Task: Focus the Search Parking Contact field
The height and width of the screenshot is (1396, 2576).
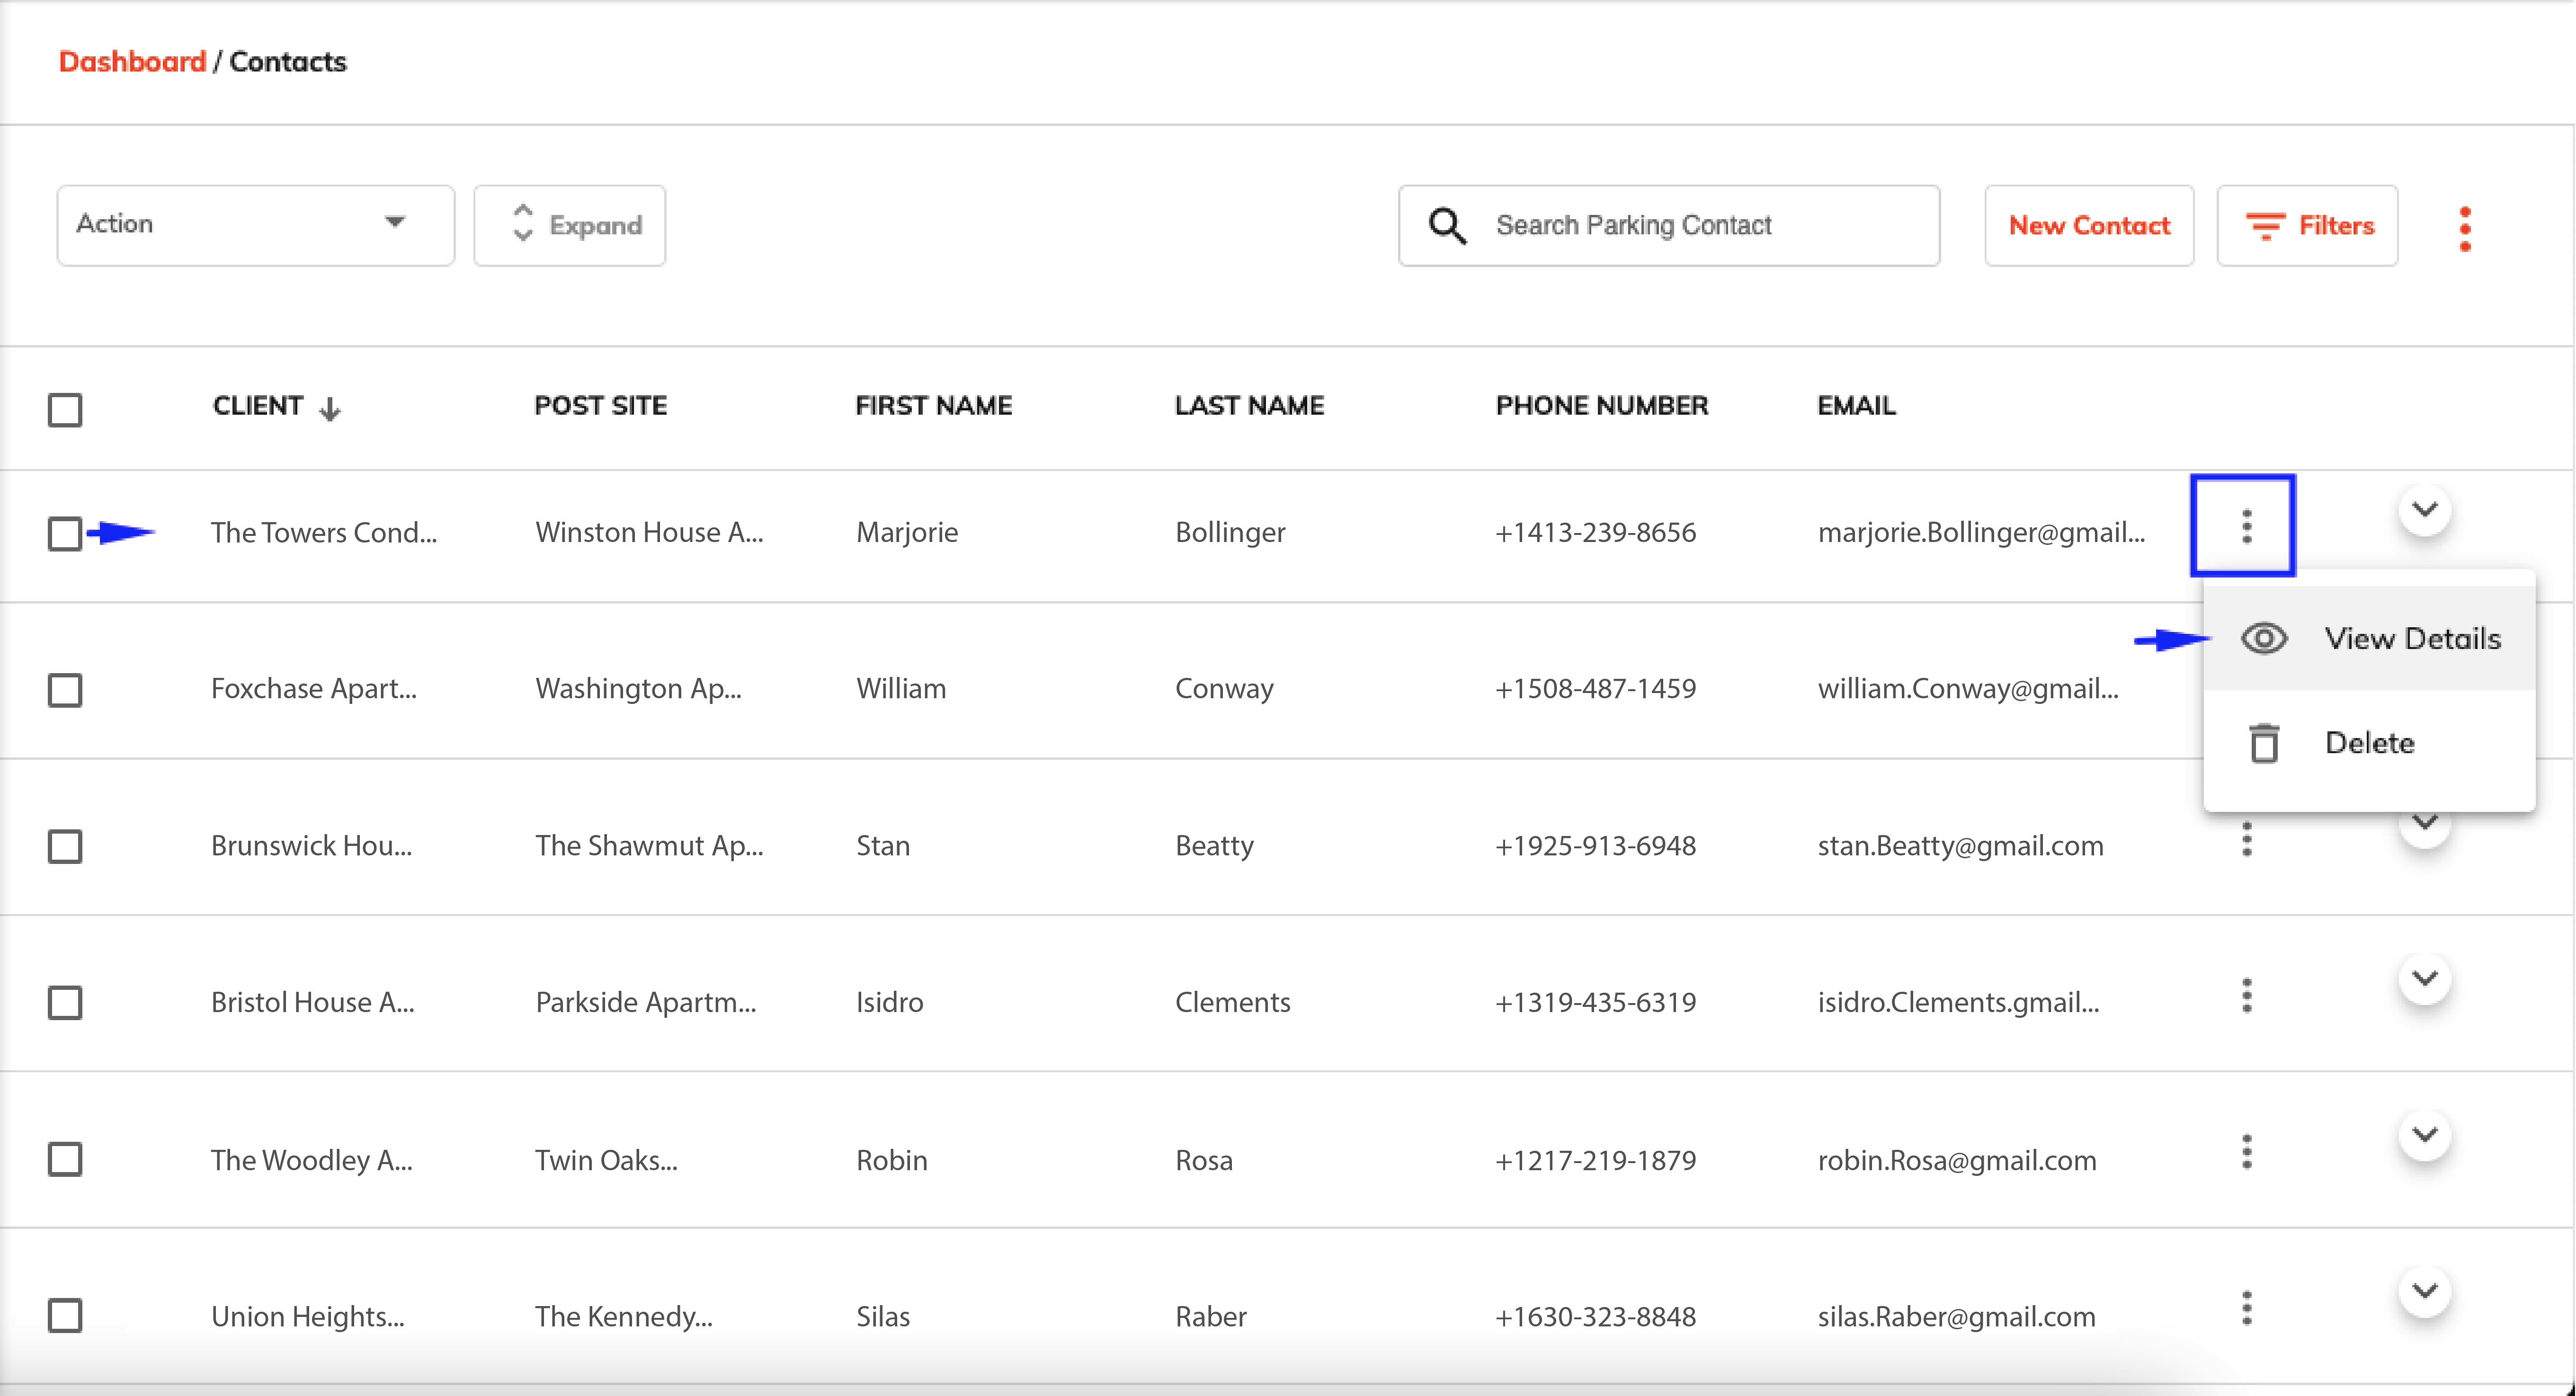Action: 1669,225
